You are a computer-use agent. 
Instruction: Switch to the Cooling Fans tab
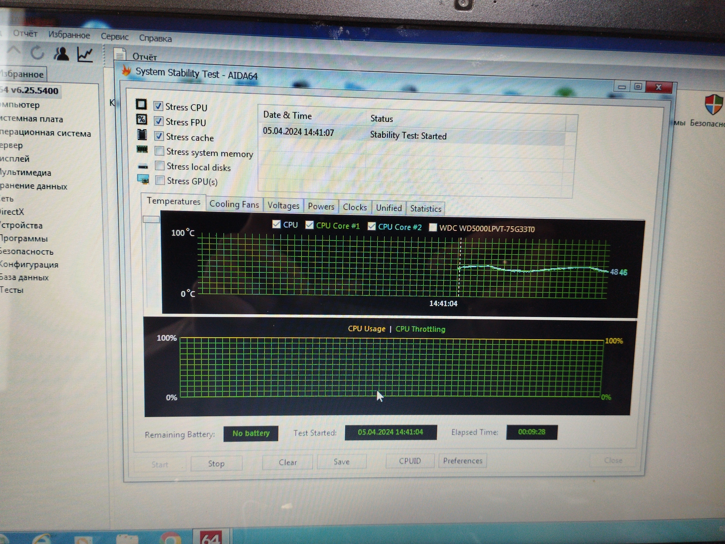click(x=234, y=204)
